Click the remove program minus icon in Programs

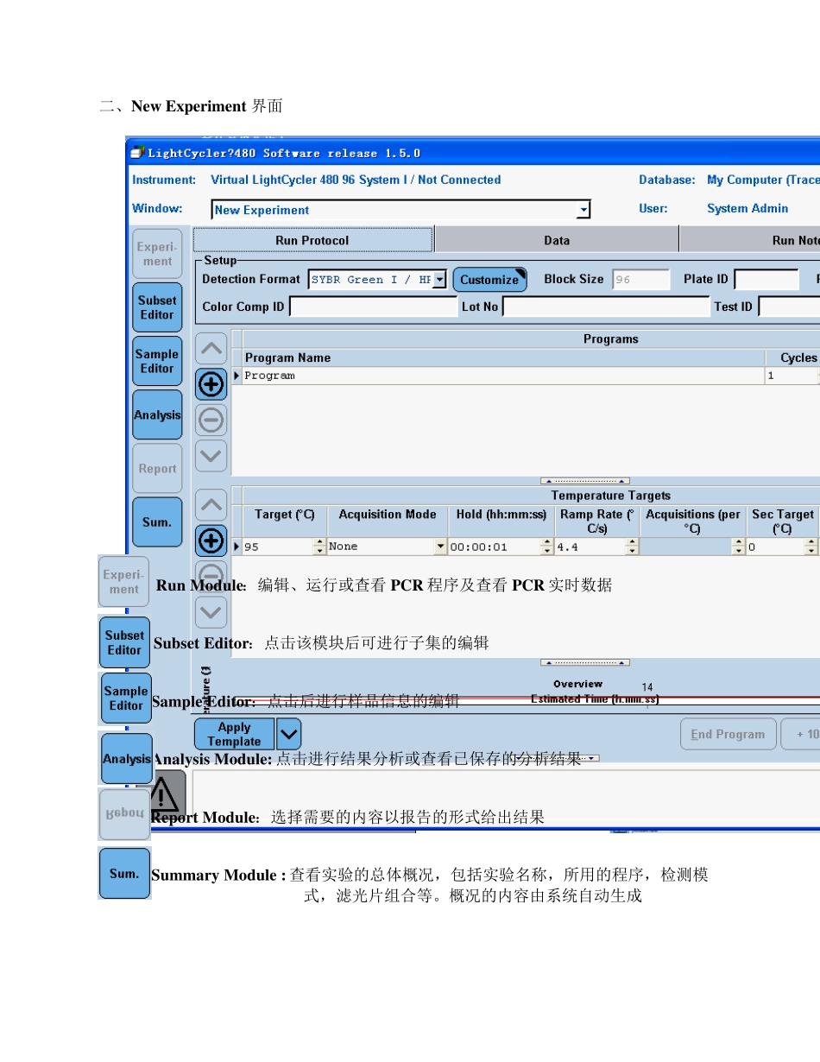211,420
